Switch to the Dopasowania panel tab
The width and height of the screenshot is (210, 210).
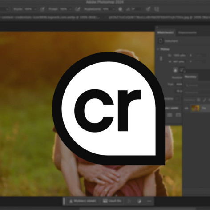(187, 32)
